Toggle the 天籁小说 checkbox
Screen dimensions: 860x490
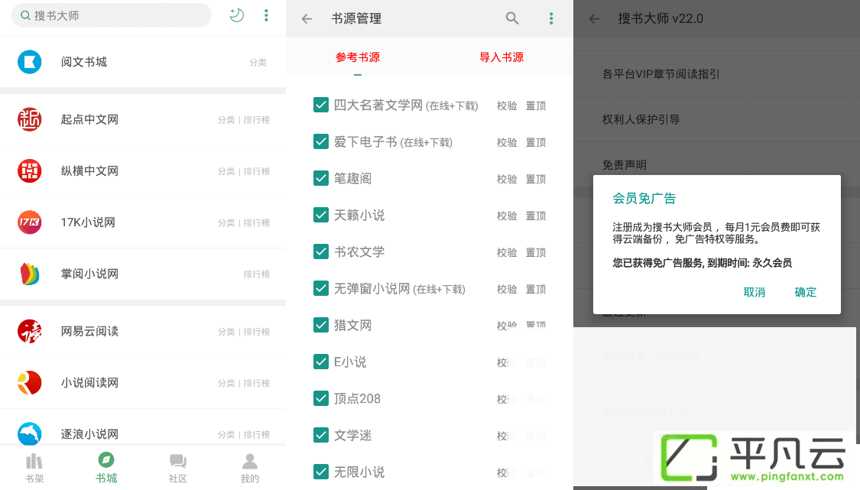click(x=321, y=215)
